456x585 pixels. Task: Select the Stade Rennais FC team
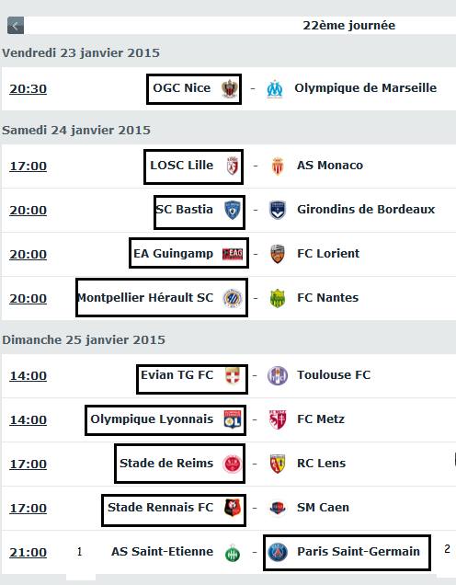pos(160,508)
